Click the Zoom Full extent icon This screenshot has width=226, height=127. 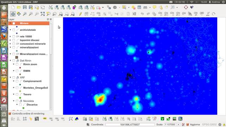[x=43, y=14]
